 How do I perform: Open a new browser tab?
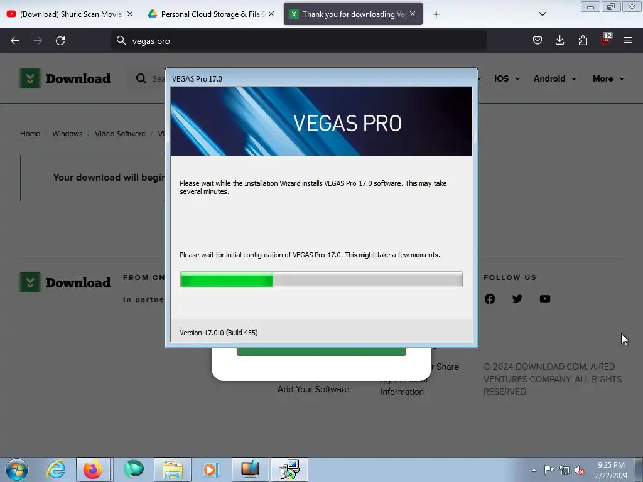coord(436,14)
